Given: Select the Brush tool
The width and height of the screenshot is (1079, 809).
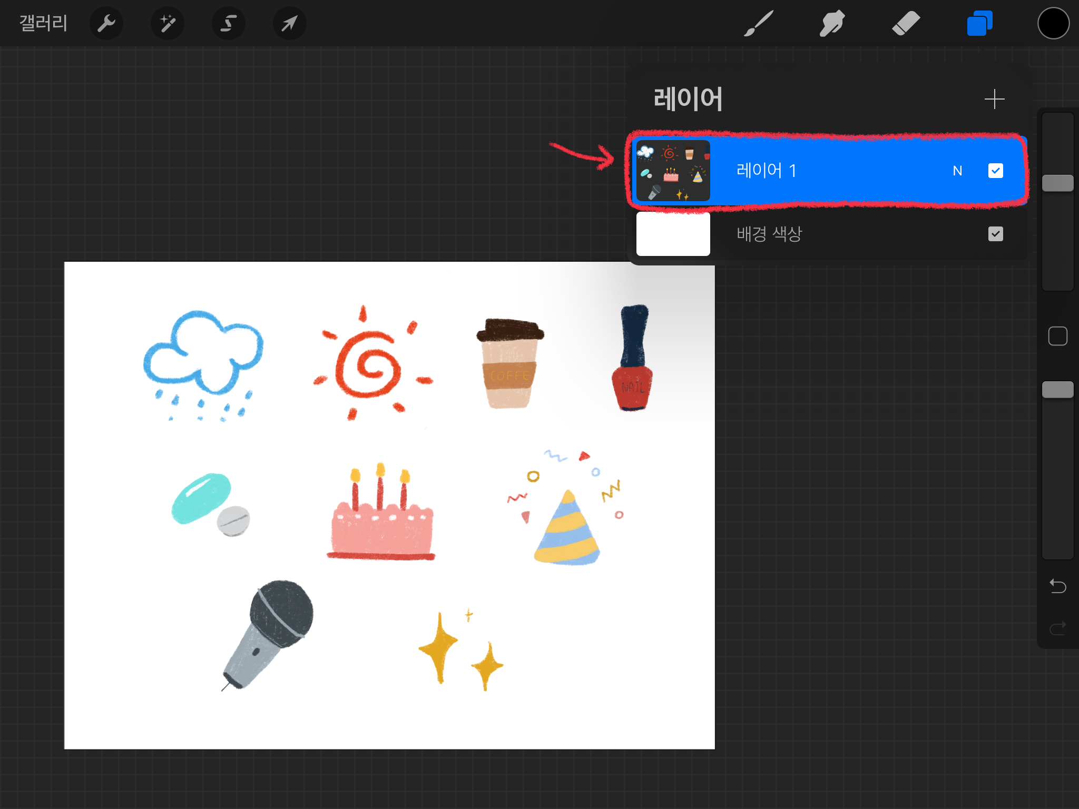Looking at the screenshot, I should [x=758, y=23].
